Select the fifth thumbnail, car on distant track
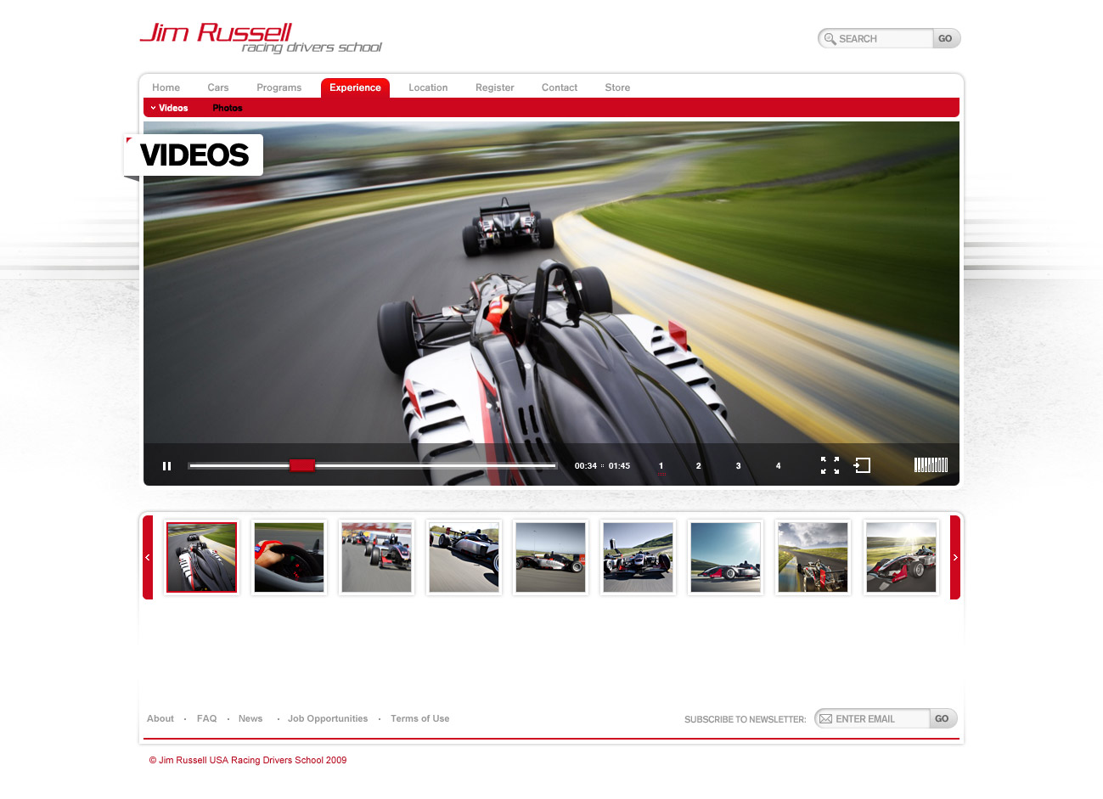The image size is (1103, 799). (x=551, y=557)
